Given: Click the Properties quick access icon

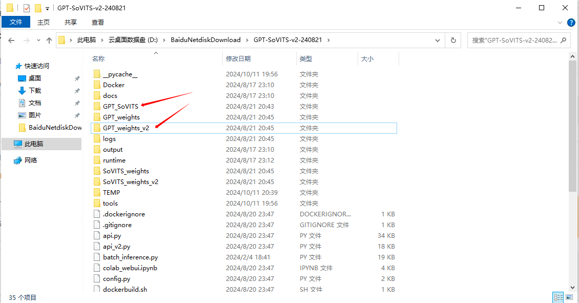Looking at the screenshot, I should coord(27,8).
